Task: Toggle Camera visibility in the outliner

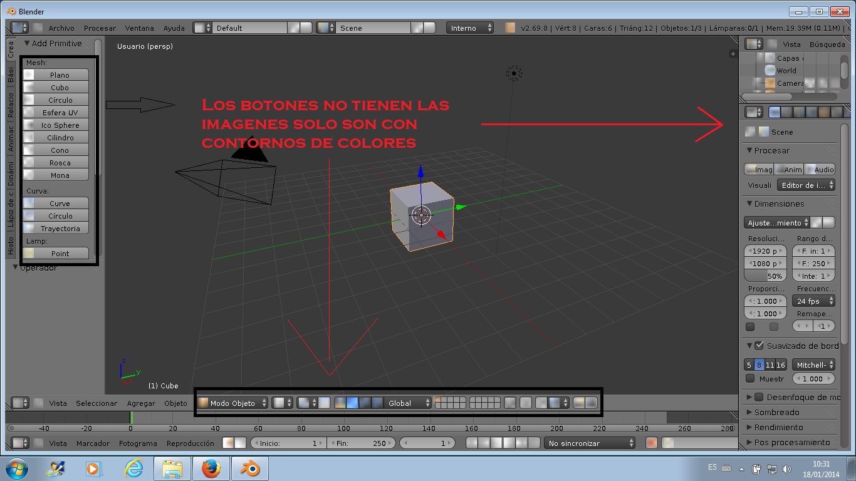Action: tap(810, 83)
